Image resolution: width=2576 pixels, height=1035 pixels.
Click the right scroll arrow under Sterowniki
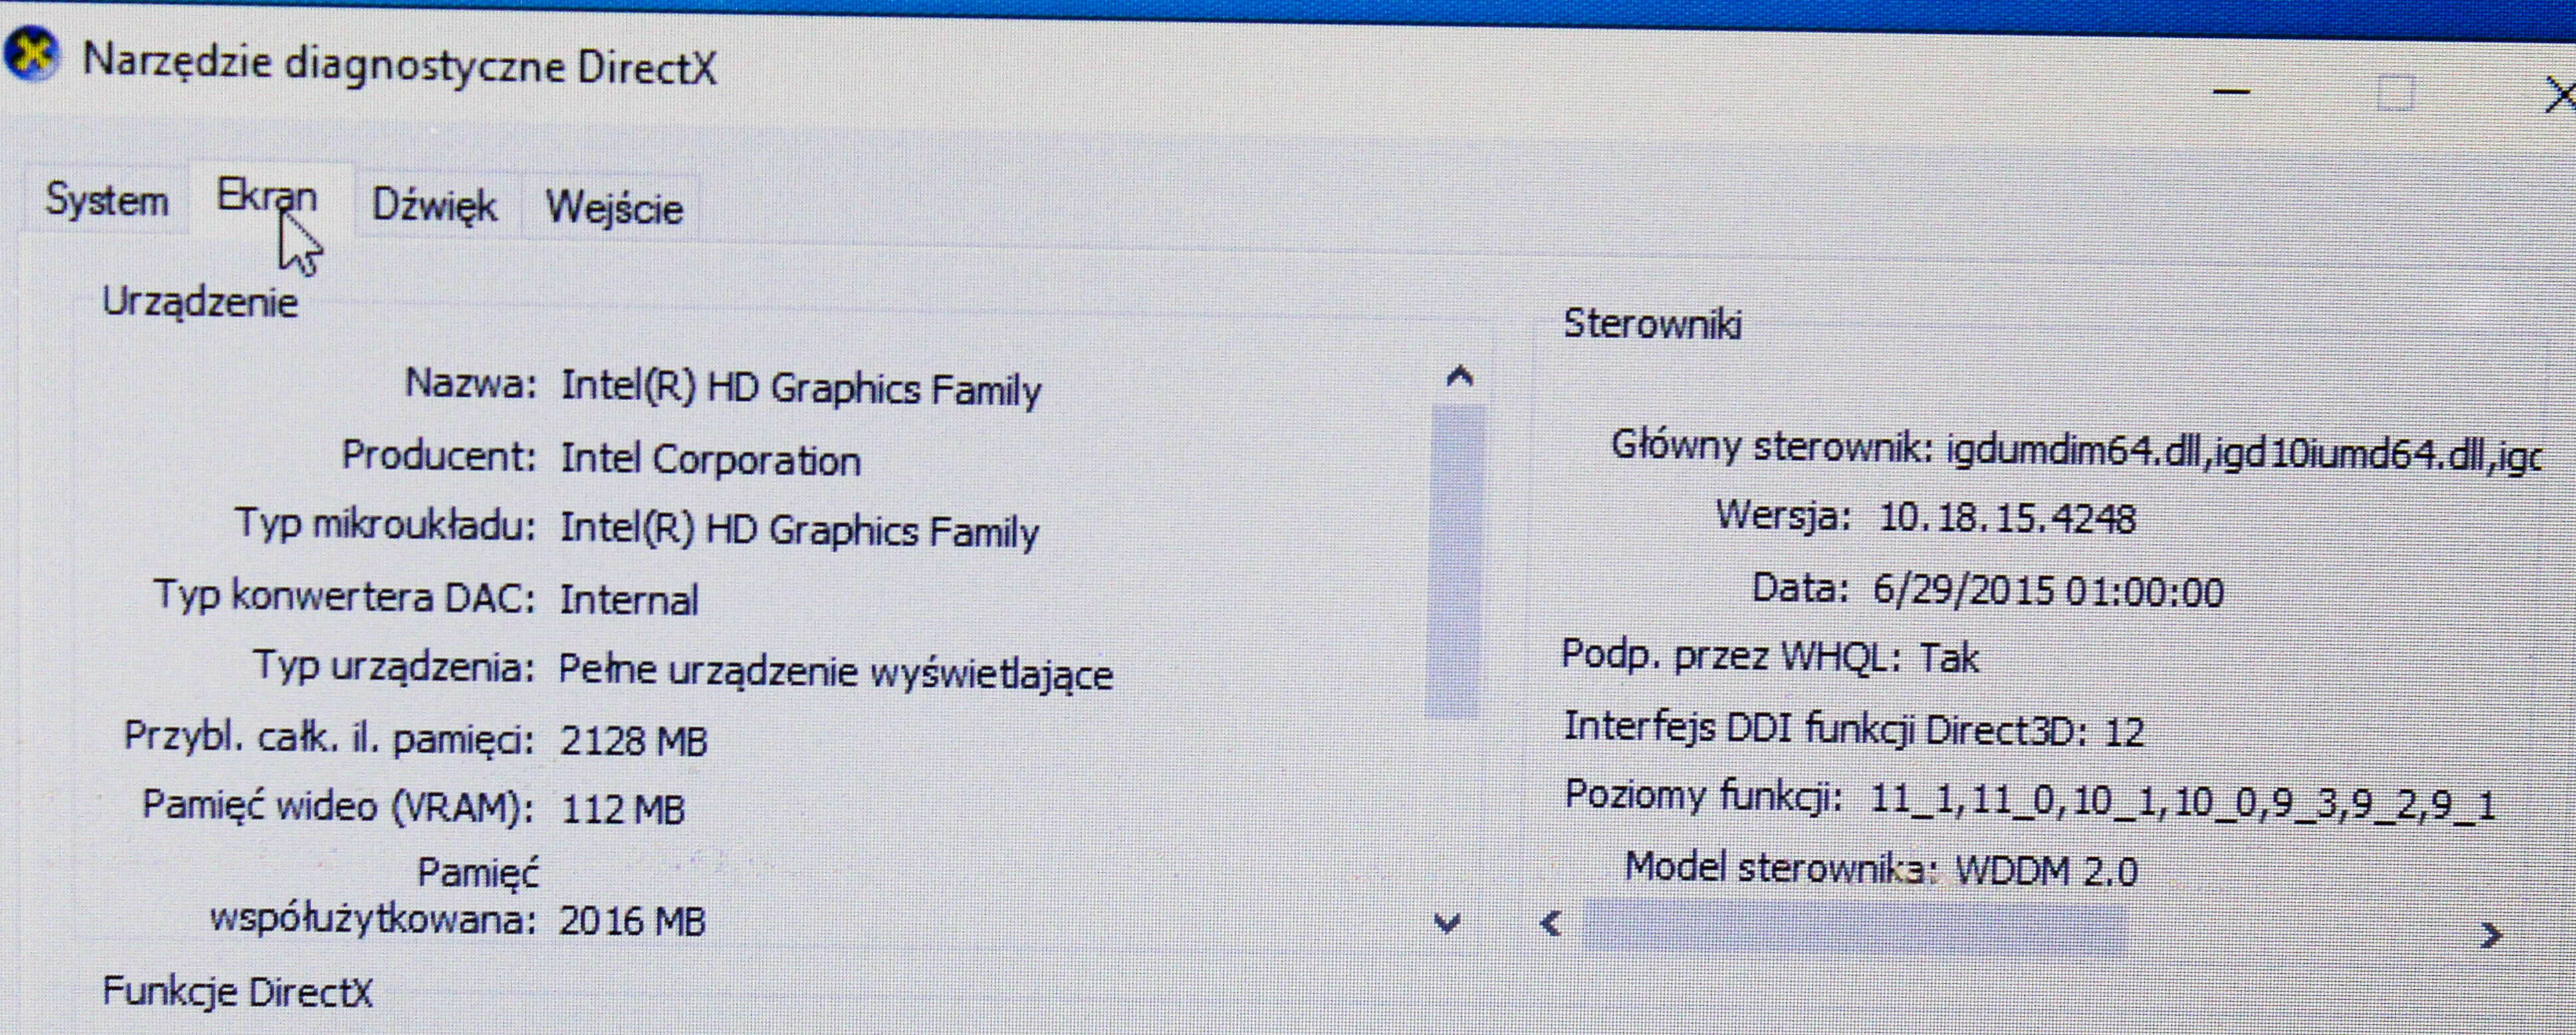tap(2492, 936)
